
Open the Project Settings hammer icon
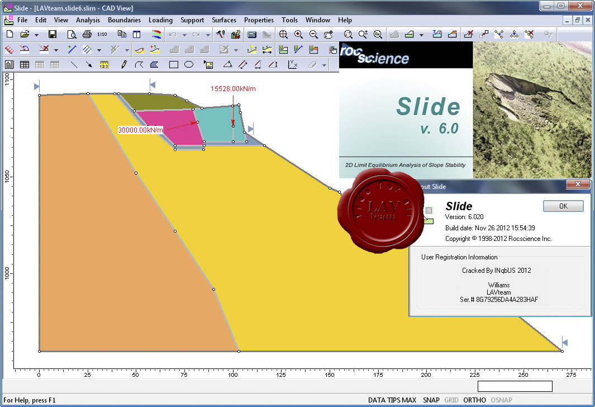pos(221,35)
